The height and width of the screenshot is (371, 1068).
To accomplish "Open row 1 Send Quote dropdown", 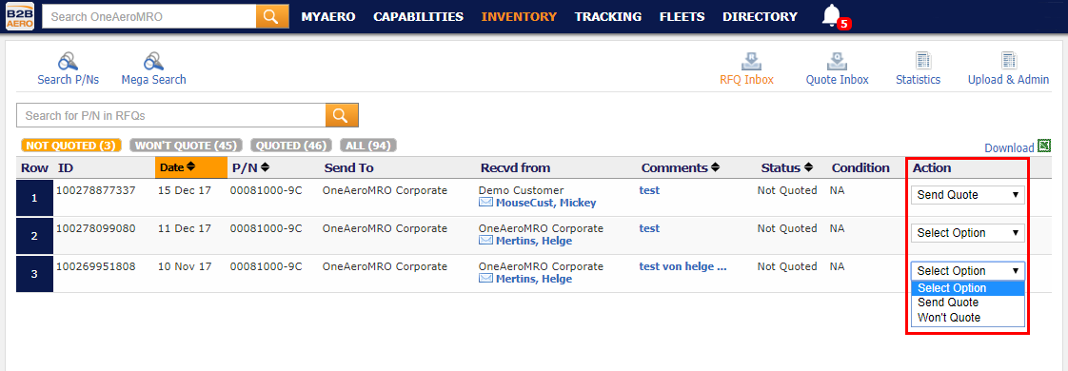I will (x=968, y=195).
